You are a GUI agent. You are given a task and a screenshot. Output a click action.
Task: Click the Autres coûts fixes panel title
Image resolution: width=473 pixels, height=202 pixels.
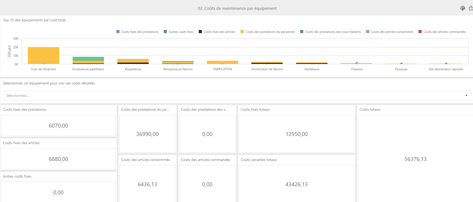(17, 176)
